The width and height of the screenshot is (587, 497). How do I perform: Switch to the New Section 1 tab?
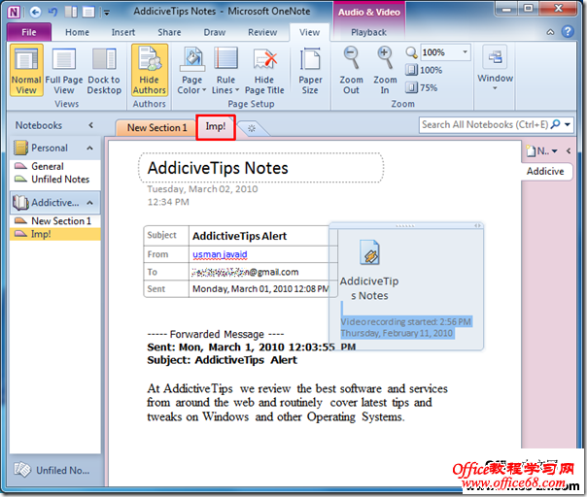[156, 128]
